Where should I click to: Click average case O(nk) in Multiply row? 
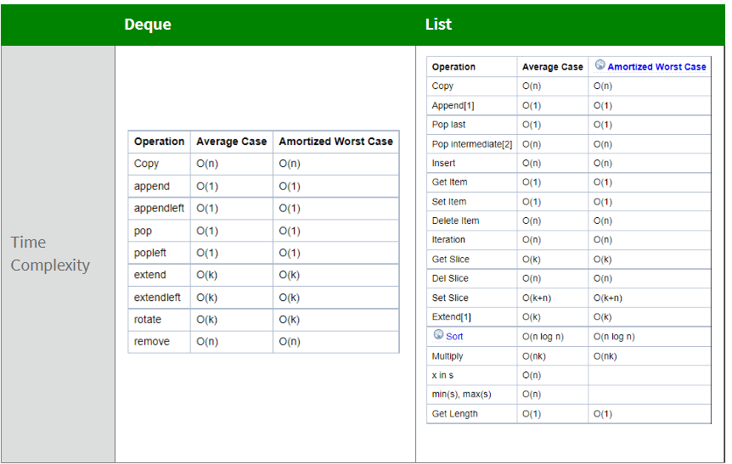pyautogui.click(x=533, y=356)
